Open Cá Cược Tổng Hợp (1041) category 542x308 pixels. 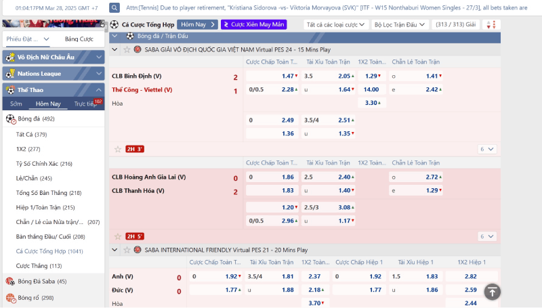tap(49, 251)
